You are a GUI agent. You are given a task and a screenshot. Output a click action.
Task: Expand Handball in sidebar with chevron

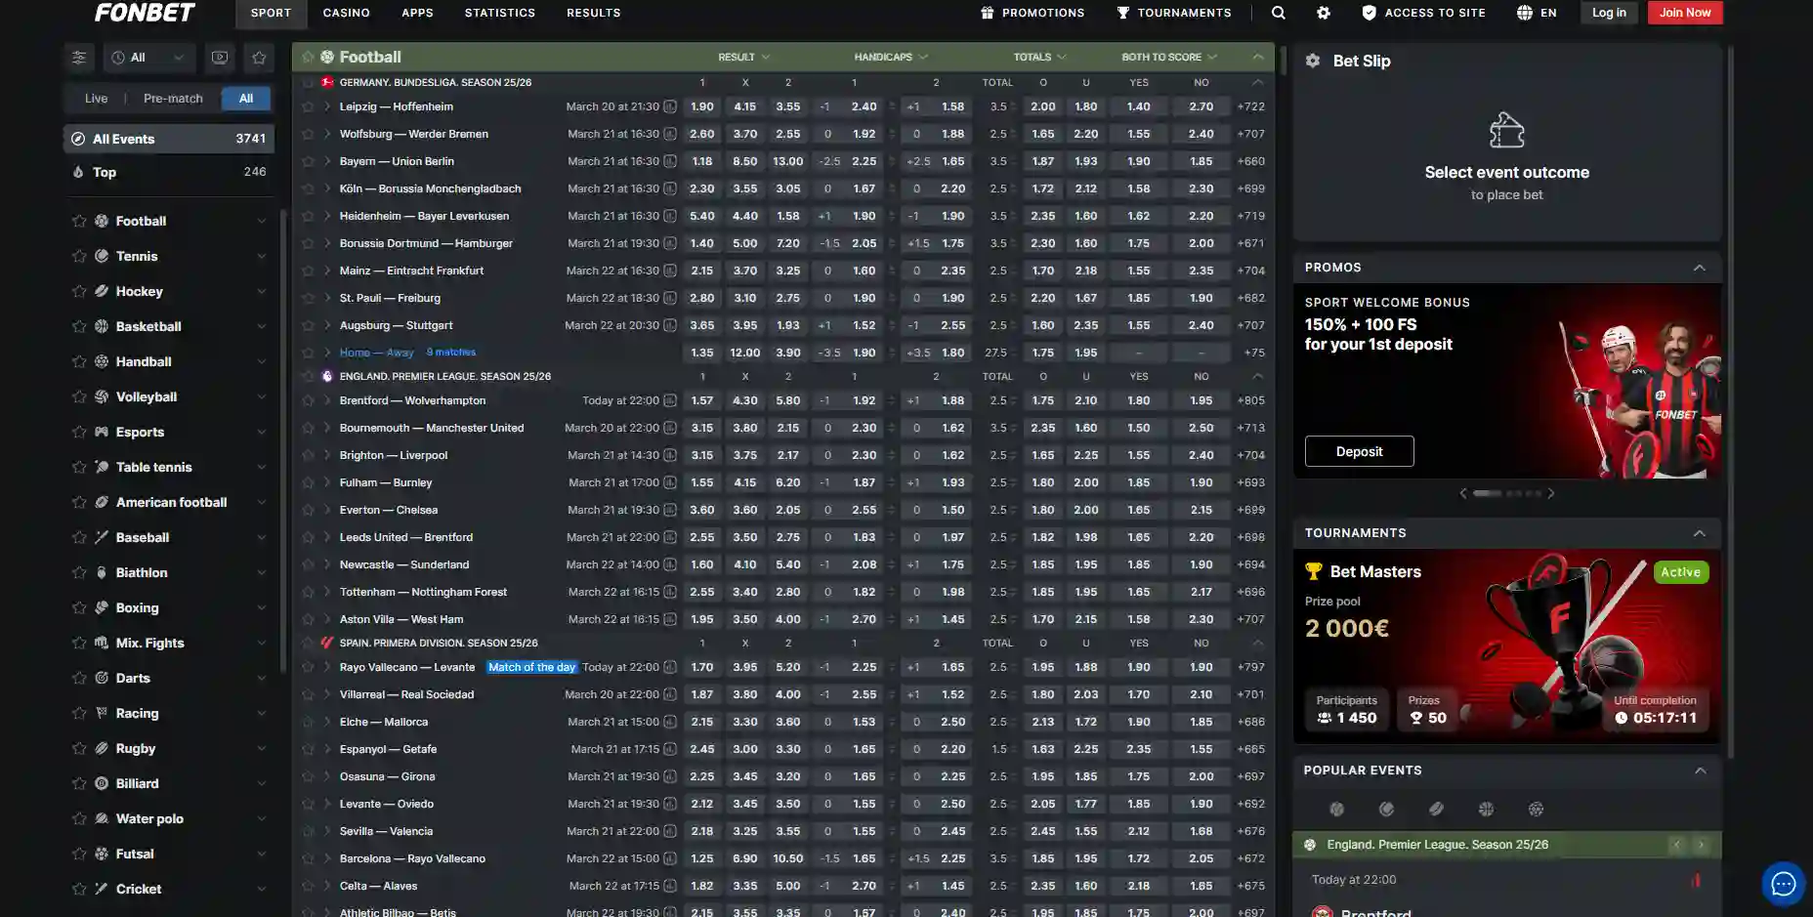262,361
